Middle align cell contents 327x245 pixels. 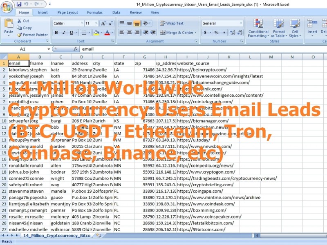129,23
